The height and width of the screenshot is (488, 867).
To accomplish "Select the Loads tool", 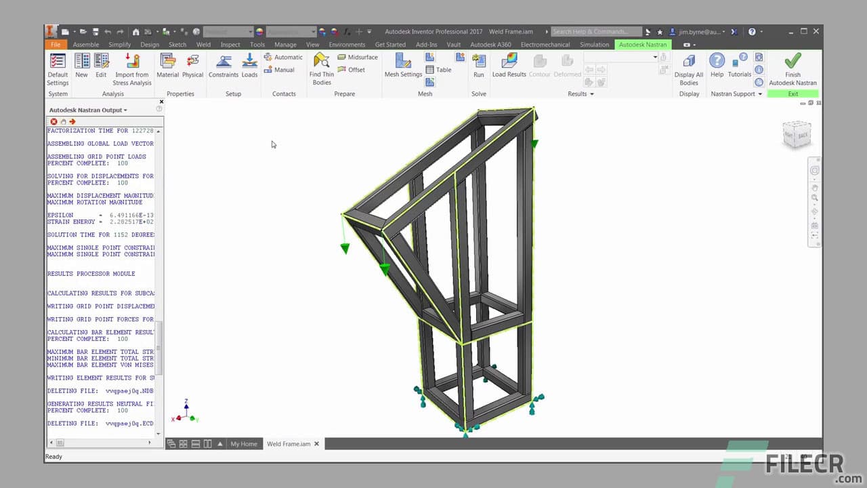I will pos(249,66).
